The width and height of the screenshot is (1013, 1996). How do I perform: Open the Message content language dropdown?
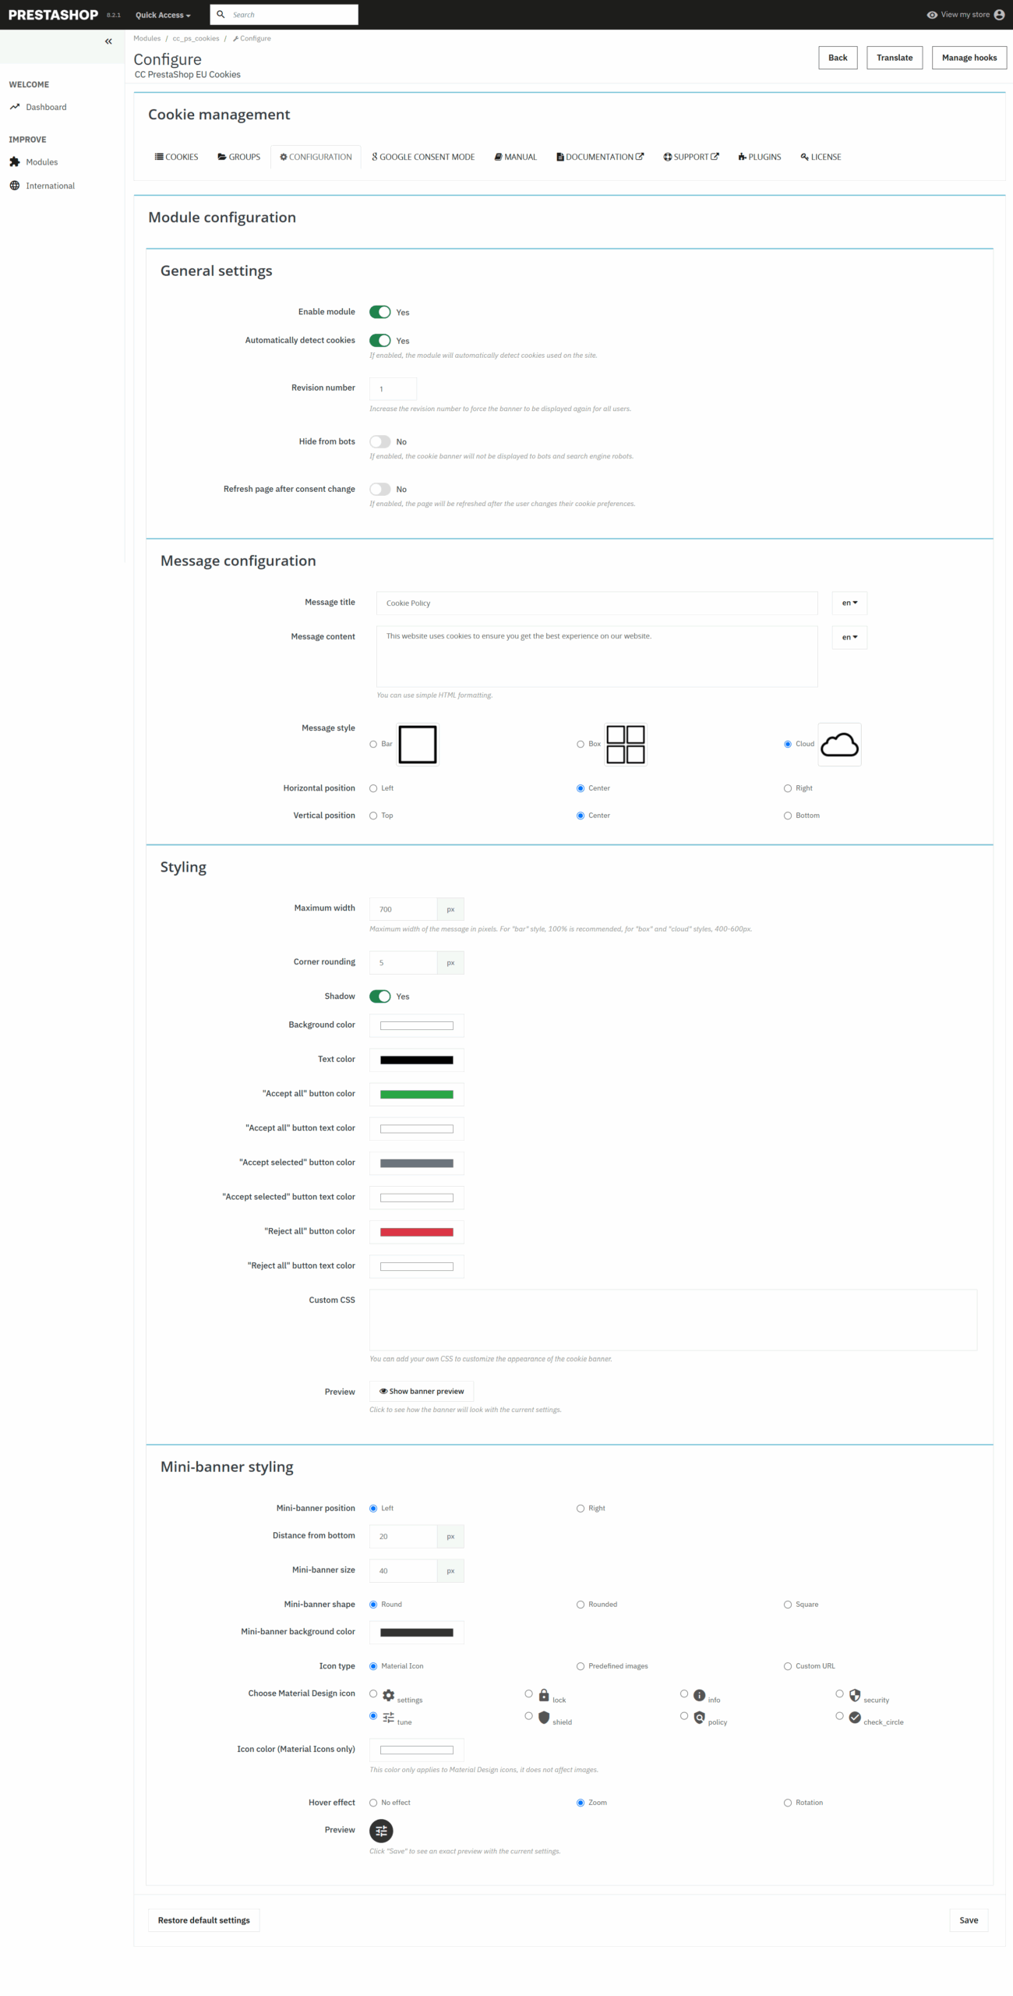[849, 637]
